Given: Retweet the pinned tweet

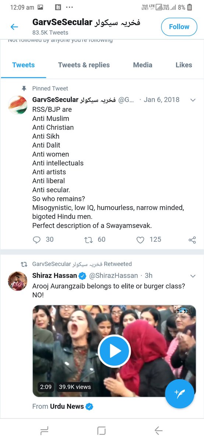Looking at the screenshot, I should tap(88, 240).
